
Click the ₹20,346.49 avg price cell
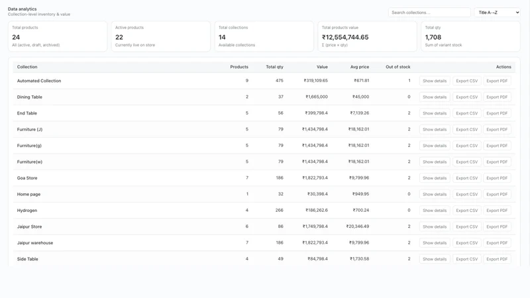[357, 226]
